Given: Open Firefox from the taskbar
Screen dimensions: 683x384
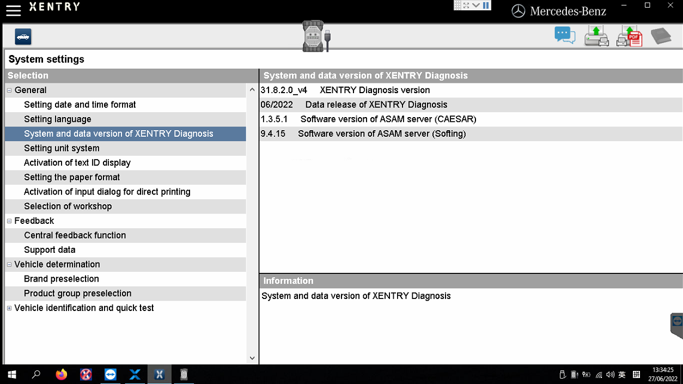Looking at the screenshot, I should pyautogui.click(x=62, y=375).
